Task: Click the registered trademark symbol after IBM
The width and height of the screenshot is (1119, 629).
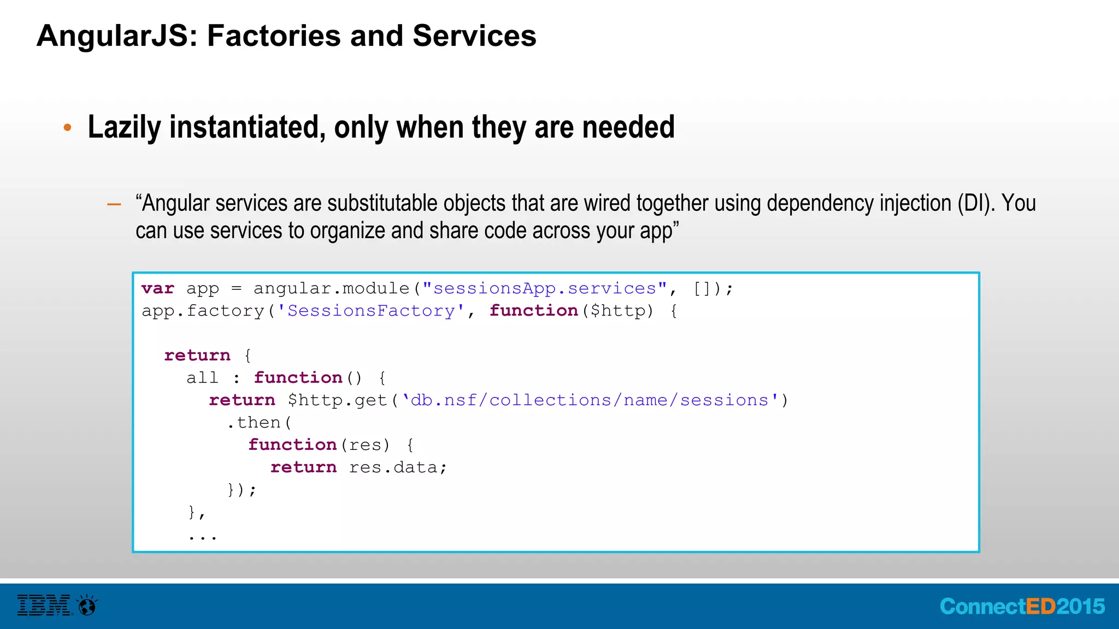Action: (x=72, y=613)
